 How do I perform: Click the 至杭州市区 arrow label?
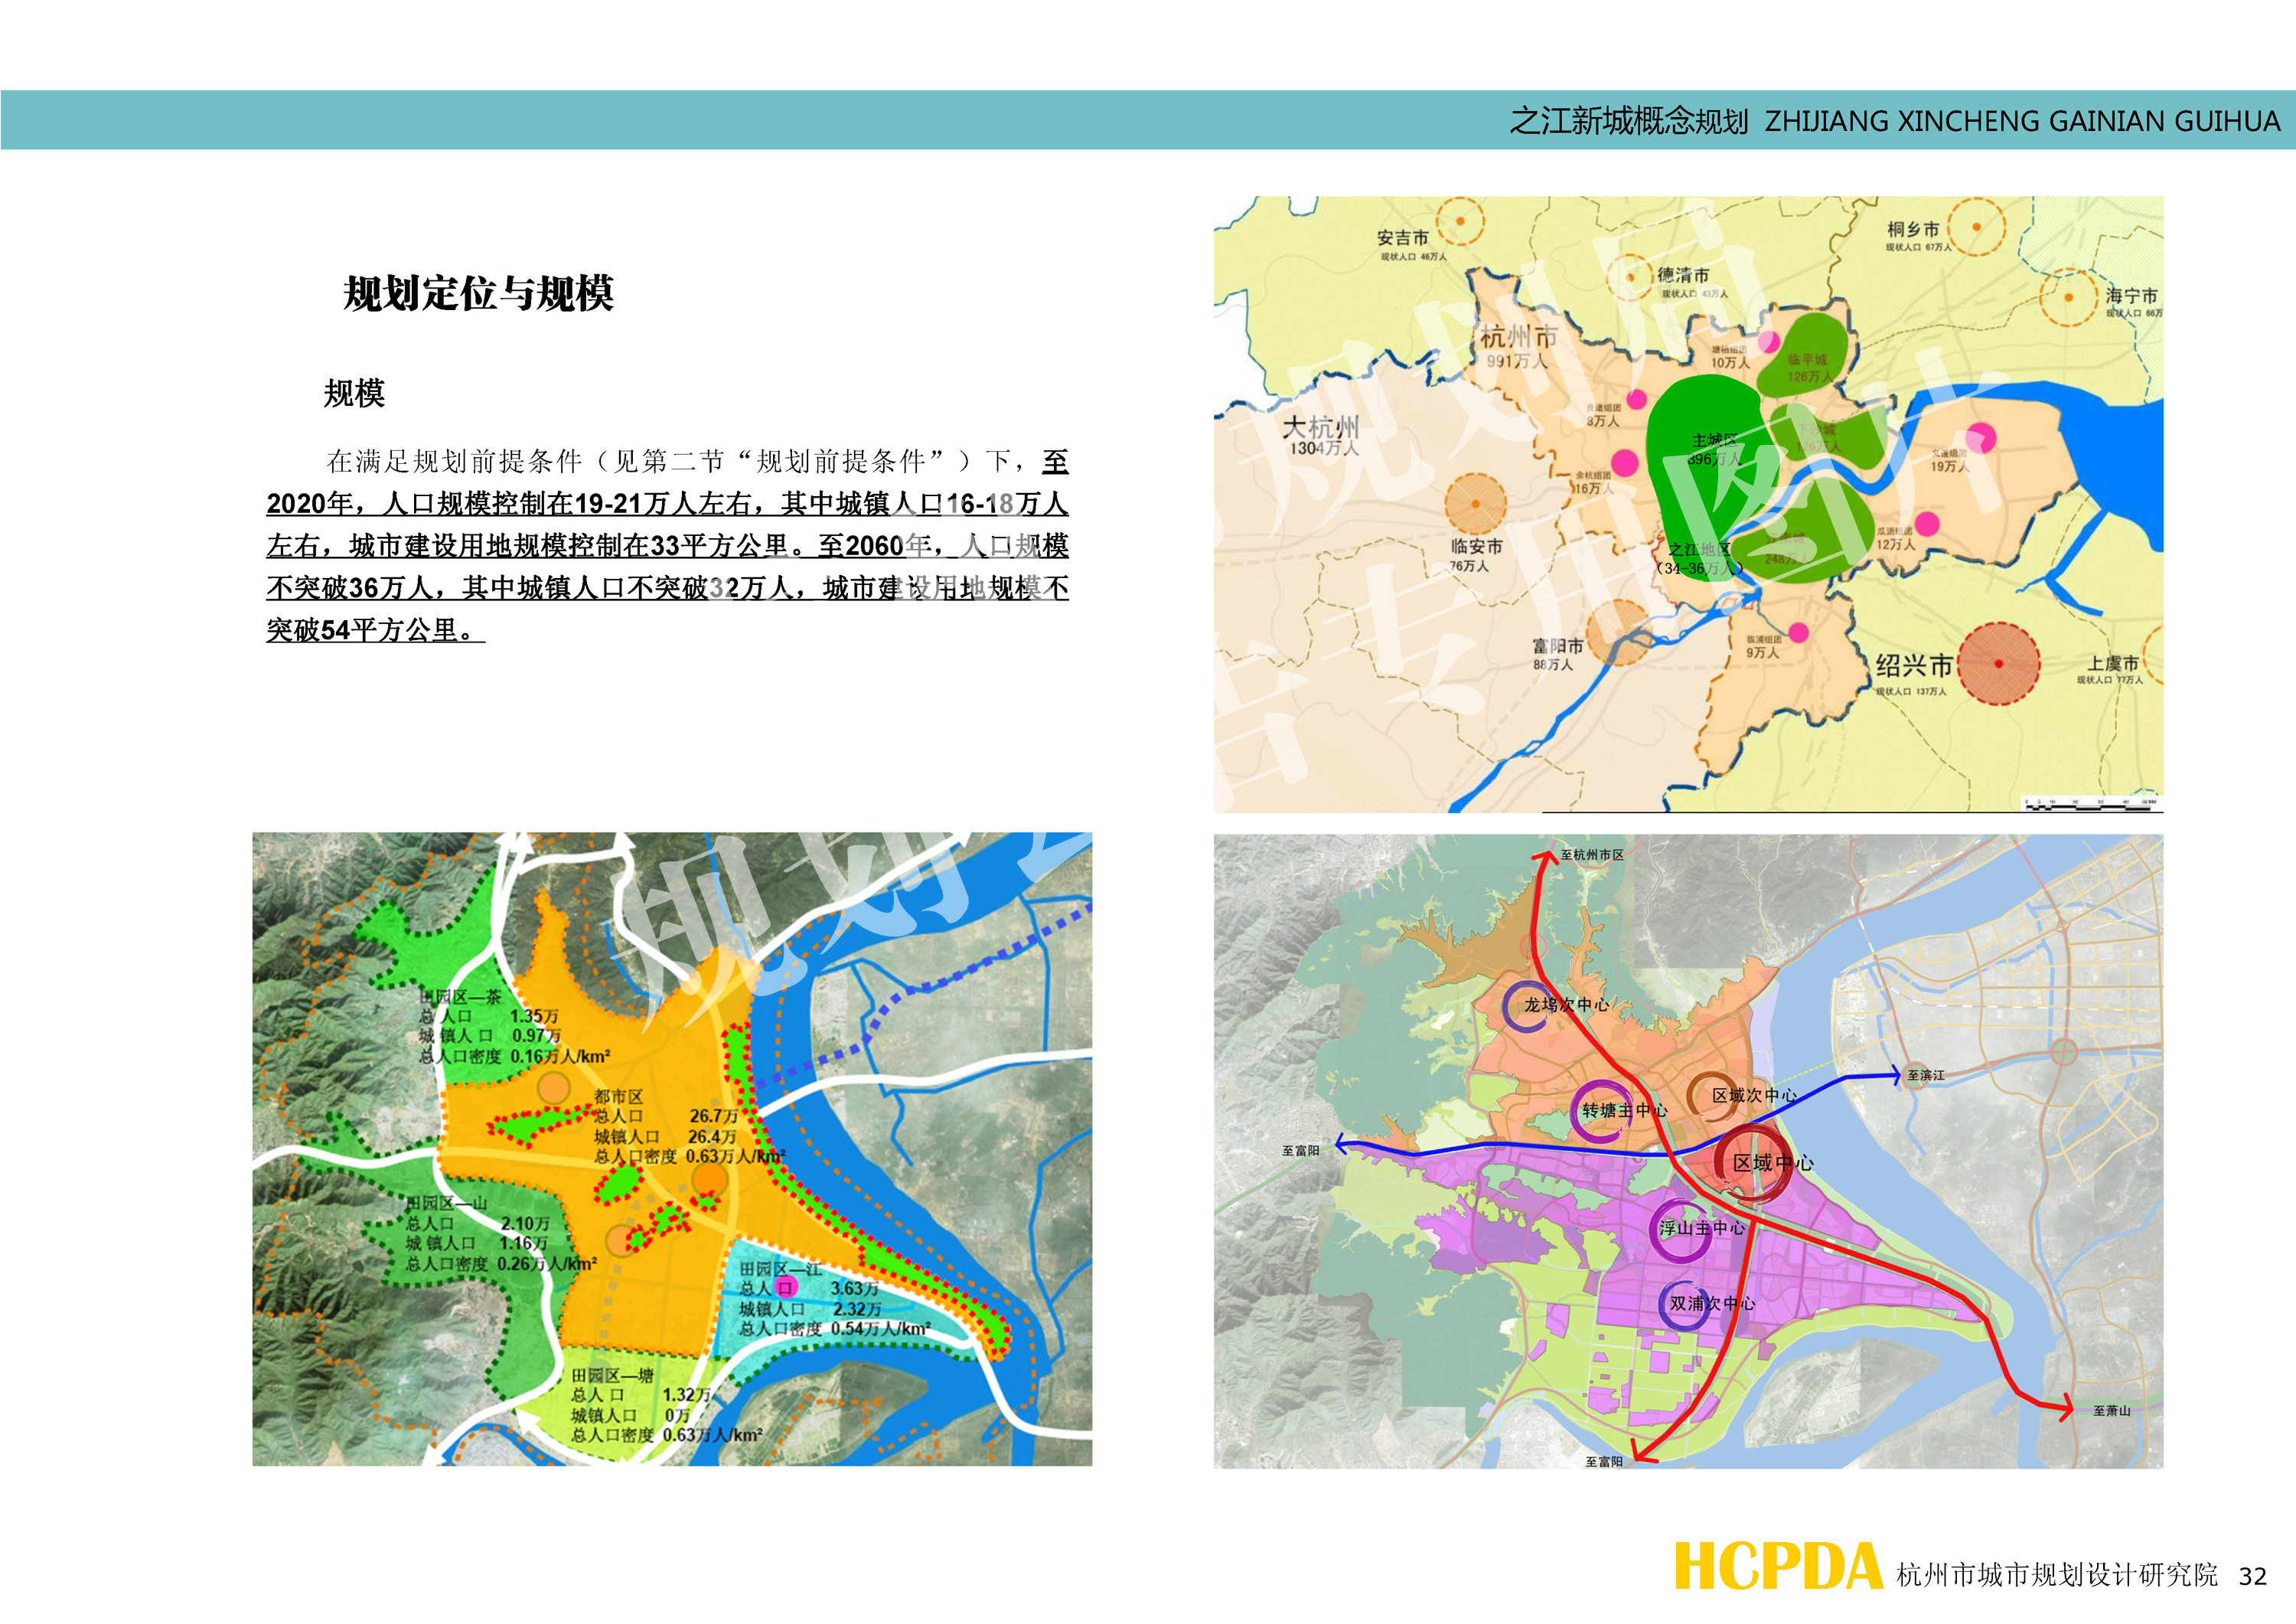coord(1592,854)
